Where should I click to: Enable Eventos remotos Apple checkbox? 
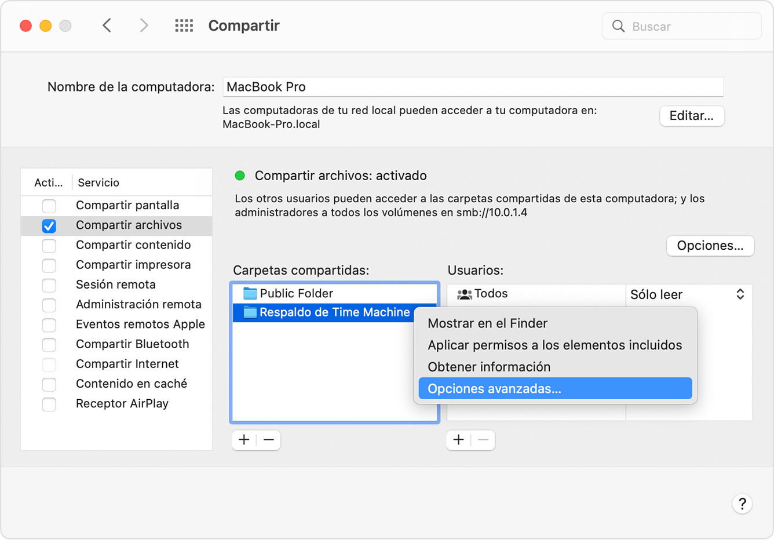[49, 324]
